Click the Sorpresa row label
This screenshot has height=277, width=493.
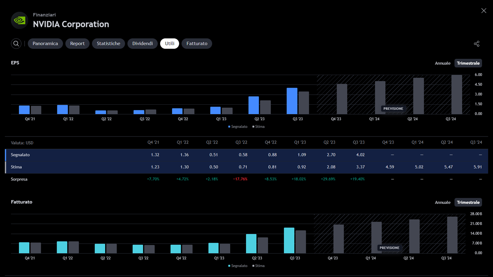tap(19, 179)
